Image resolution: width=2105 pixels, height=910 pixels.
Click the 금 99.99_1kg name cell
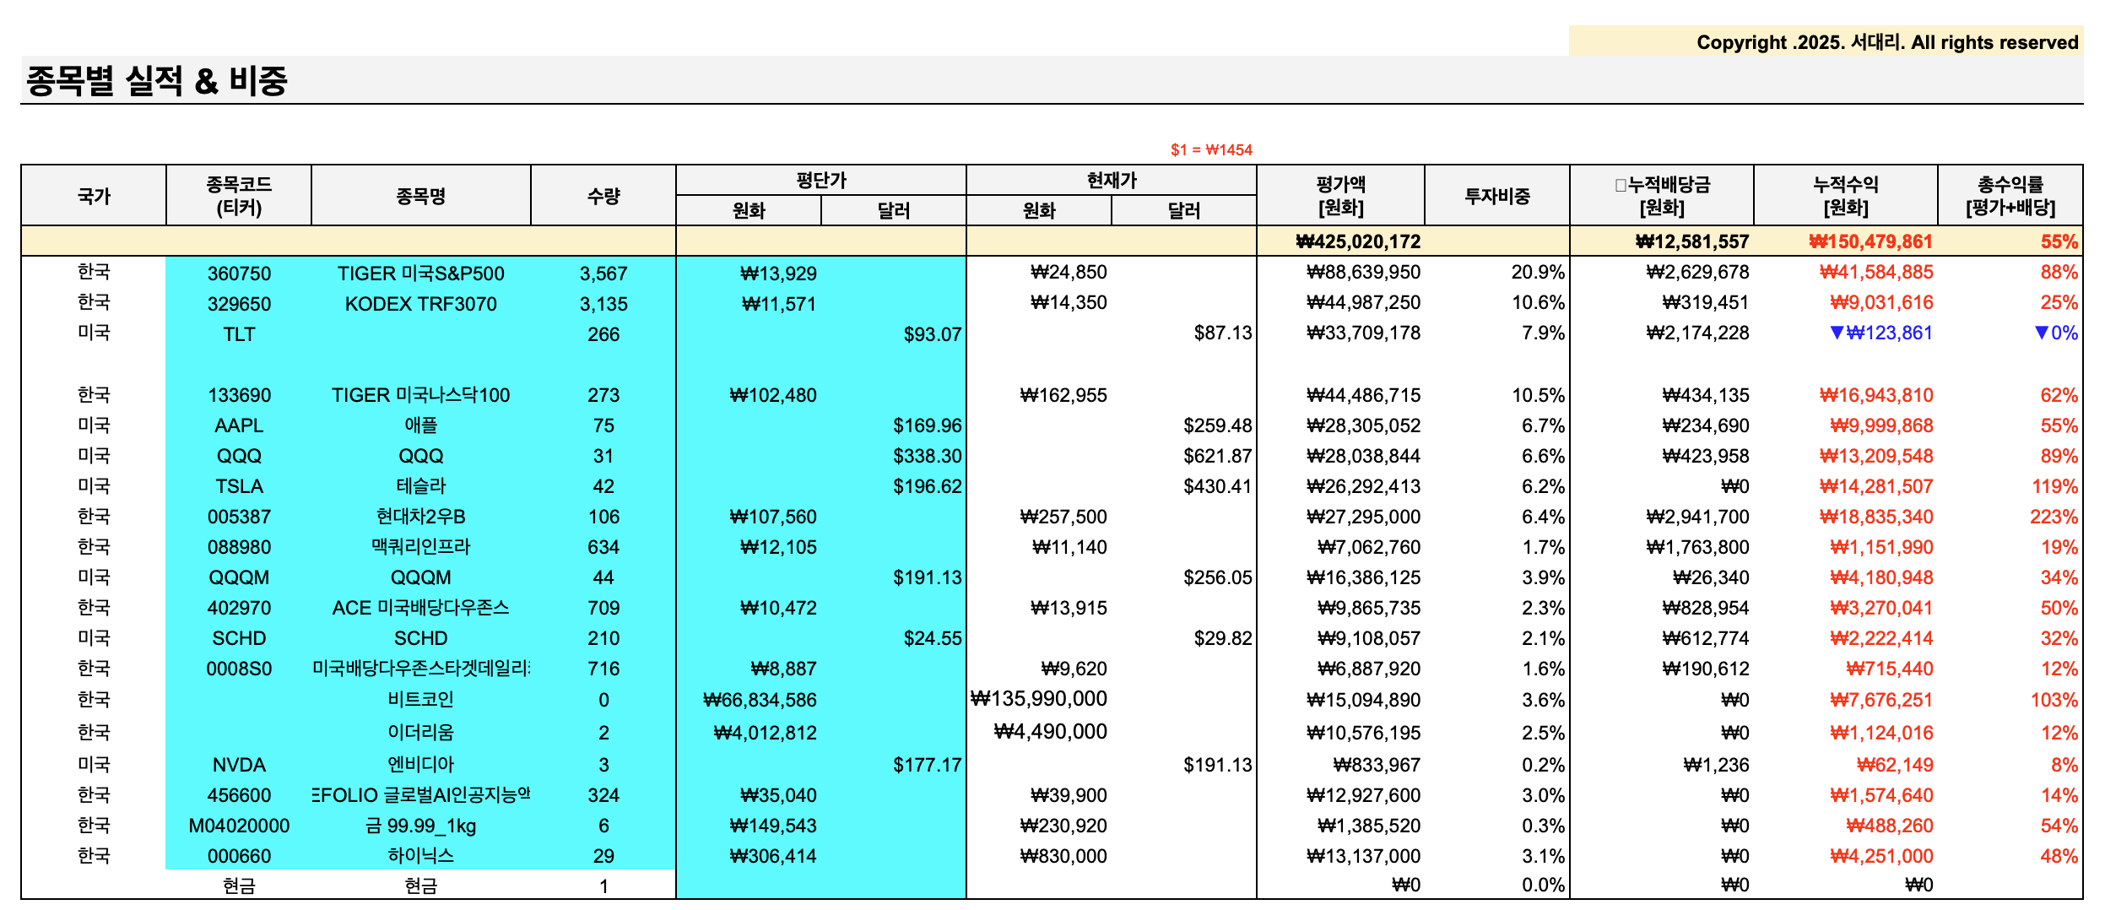[420, 826]
